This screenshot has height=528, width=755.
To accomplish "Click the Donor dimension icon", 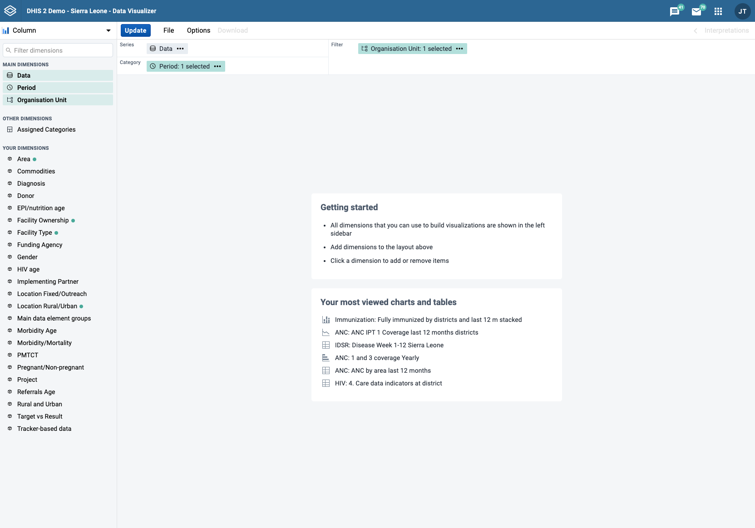I will tap(10, 196).
